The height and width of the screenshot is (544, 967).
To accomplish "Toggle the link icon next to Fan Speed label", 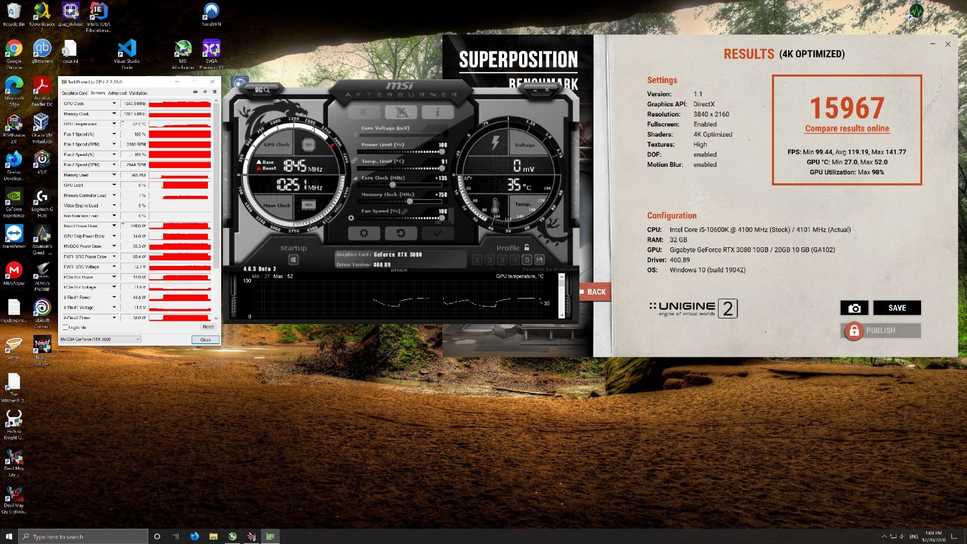I will pyautogui.click(x=405, y=211).
